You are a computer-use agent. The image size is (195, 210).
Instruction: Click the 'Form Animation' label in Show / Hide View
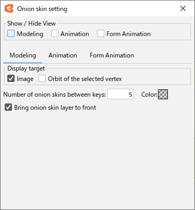click(x=128, y=34)
